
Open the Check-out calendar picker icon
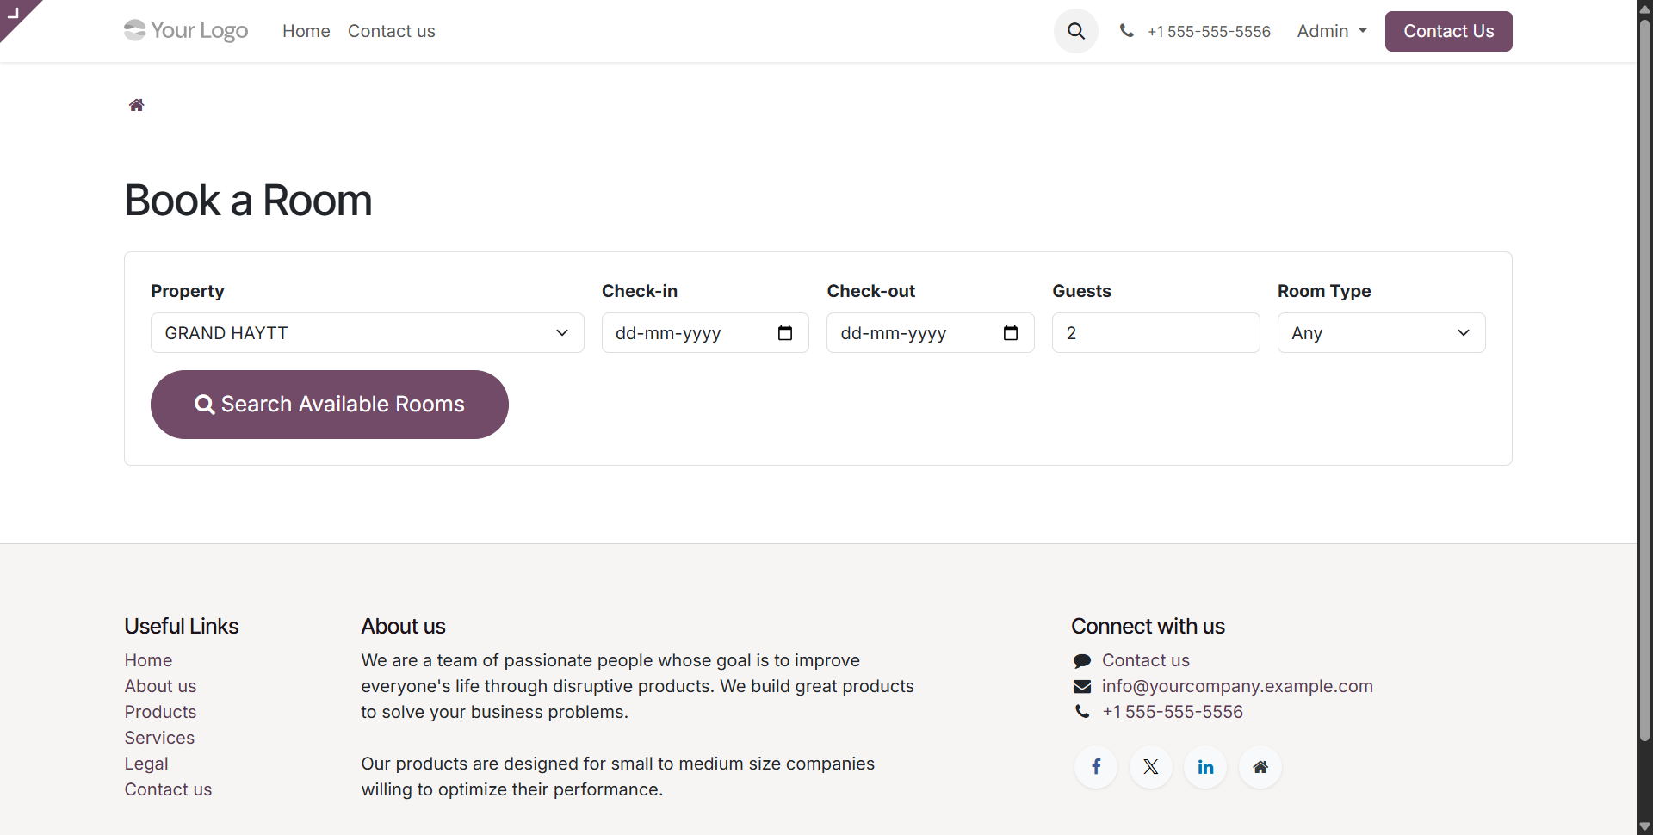[x=1010, y=333]
